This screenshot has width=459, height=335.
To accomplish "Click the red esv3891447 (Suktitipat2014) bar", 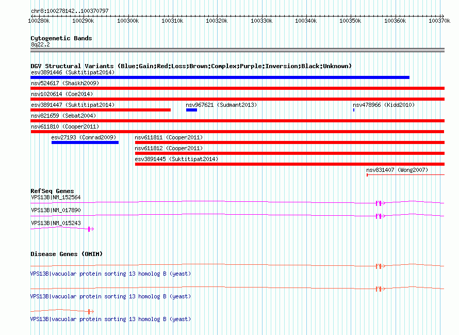I will [x=101, y=110].
